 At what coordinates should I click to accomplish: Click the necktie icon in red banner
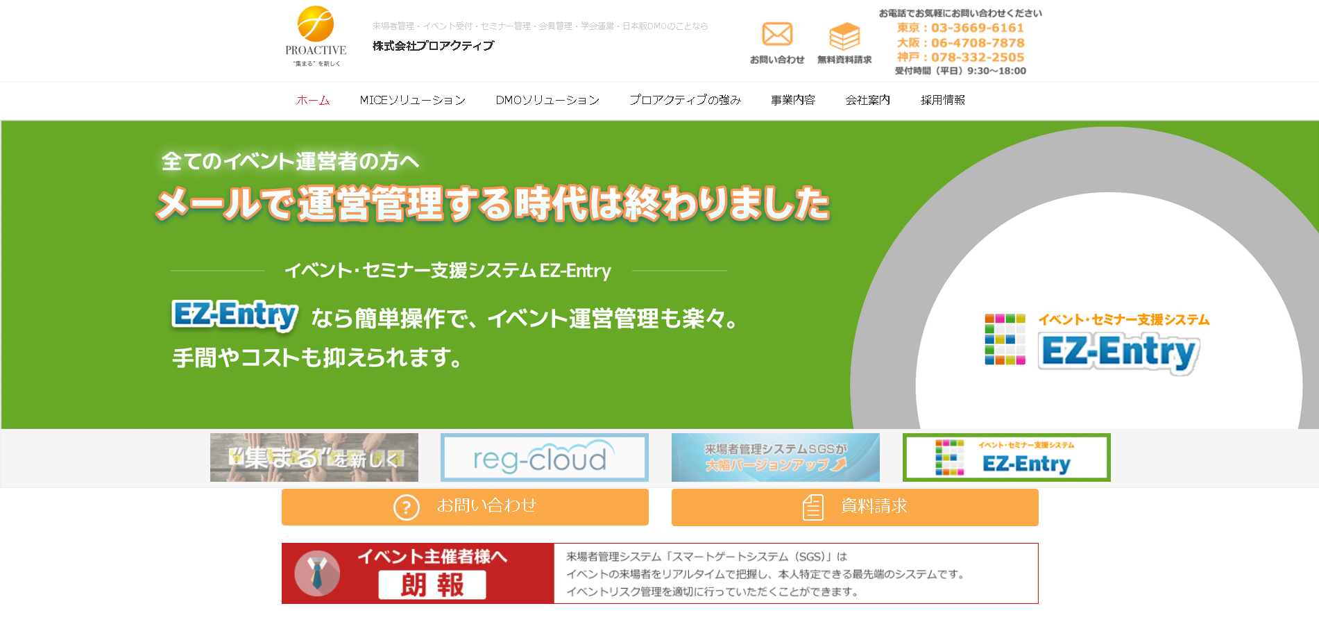click(x=317, y=573)
